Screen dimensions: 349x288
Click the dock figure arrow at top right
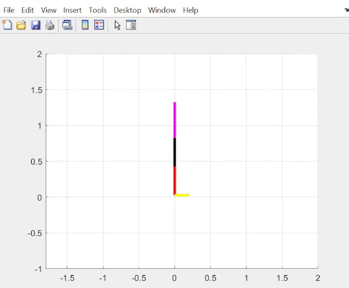pyautogui.click(x=347, y=10)
